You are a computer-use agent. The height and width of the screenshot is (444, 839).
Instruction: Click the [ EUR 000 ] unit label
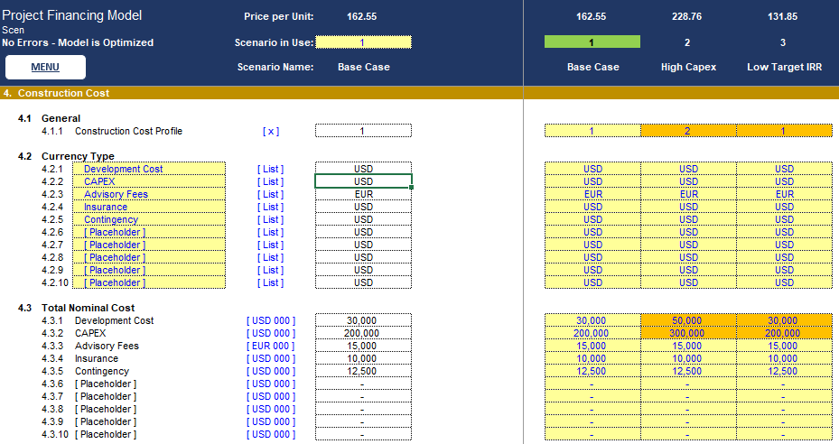pos(271,347)
